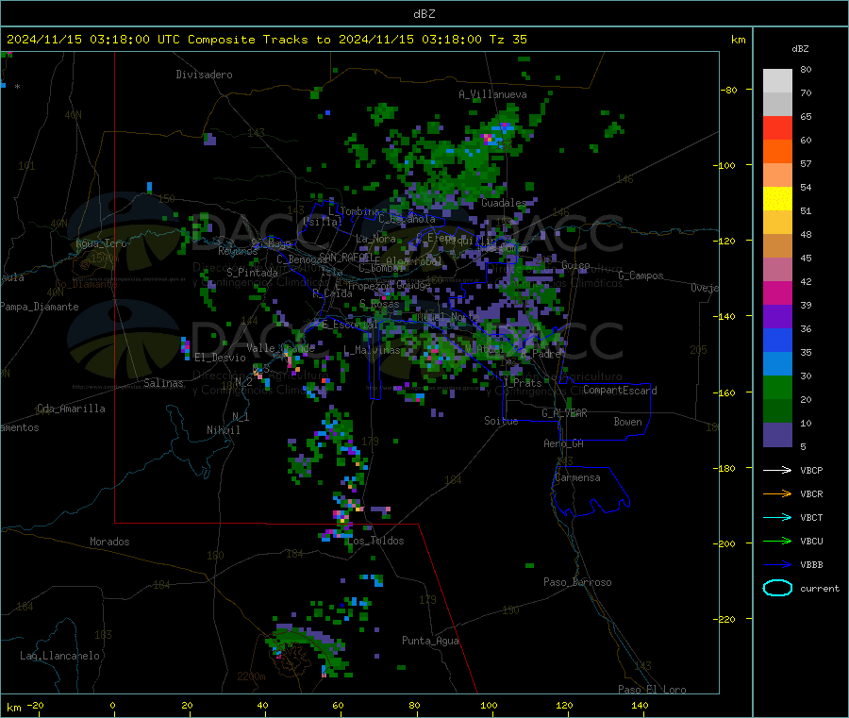Image resolution: width=849 pixels, height=718 pixels.
Task: Pick the blue 35 dBZ color swatch
Action: coord(777,340)
